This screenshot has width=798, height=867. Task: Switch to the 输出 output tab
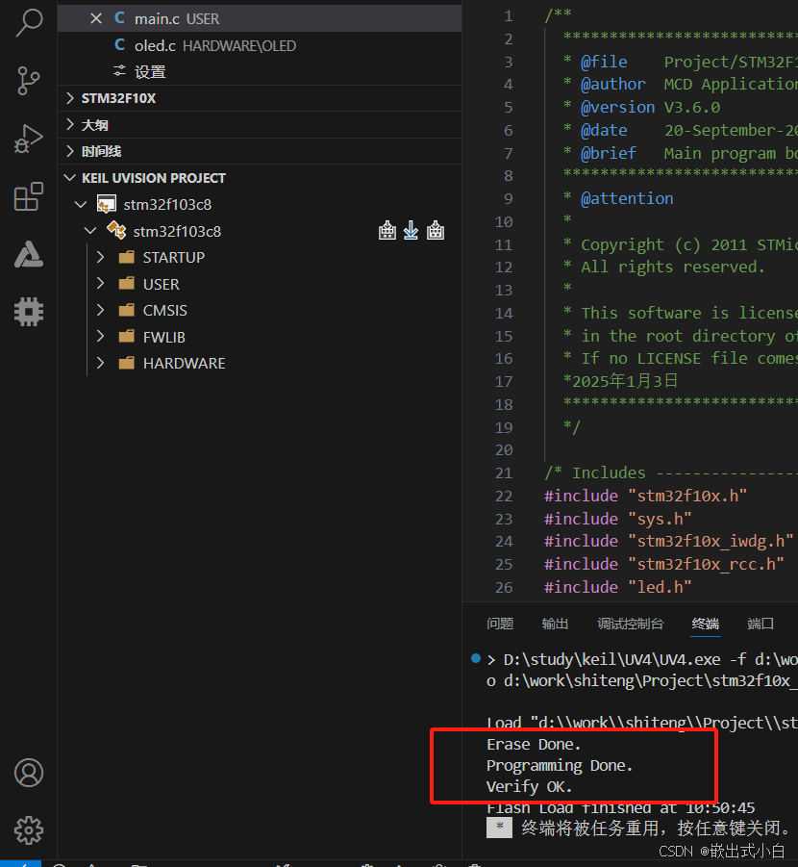coord(555,624)
